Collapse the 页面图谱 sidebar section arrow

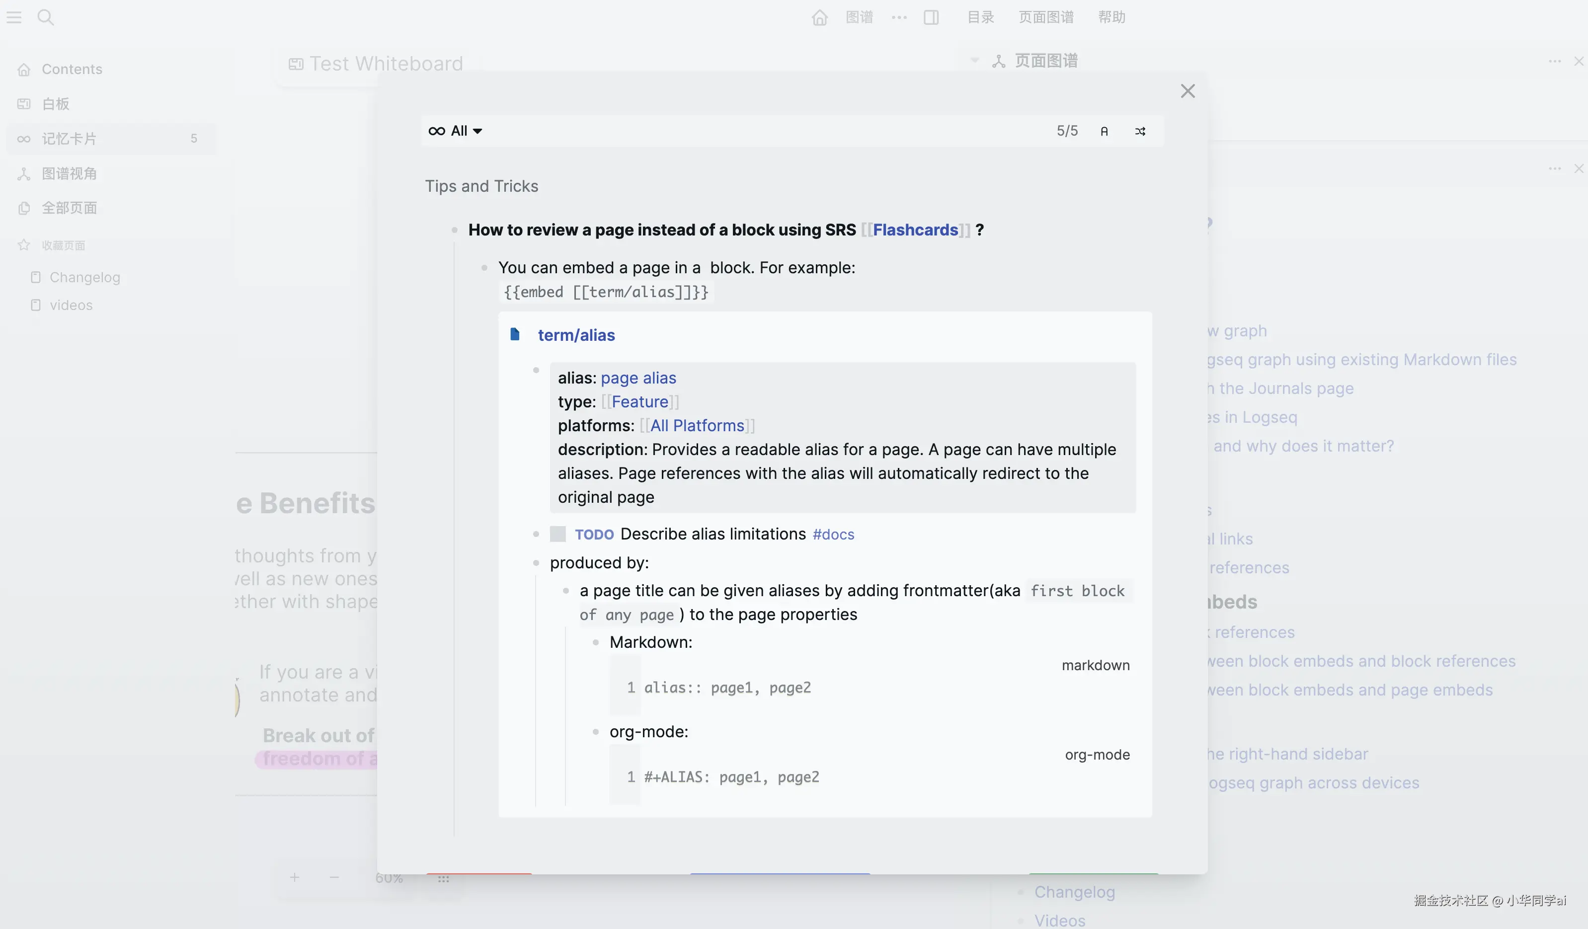(975, 61)
